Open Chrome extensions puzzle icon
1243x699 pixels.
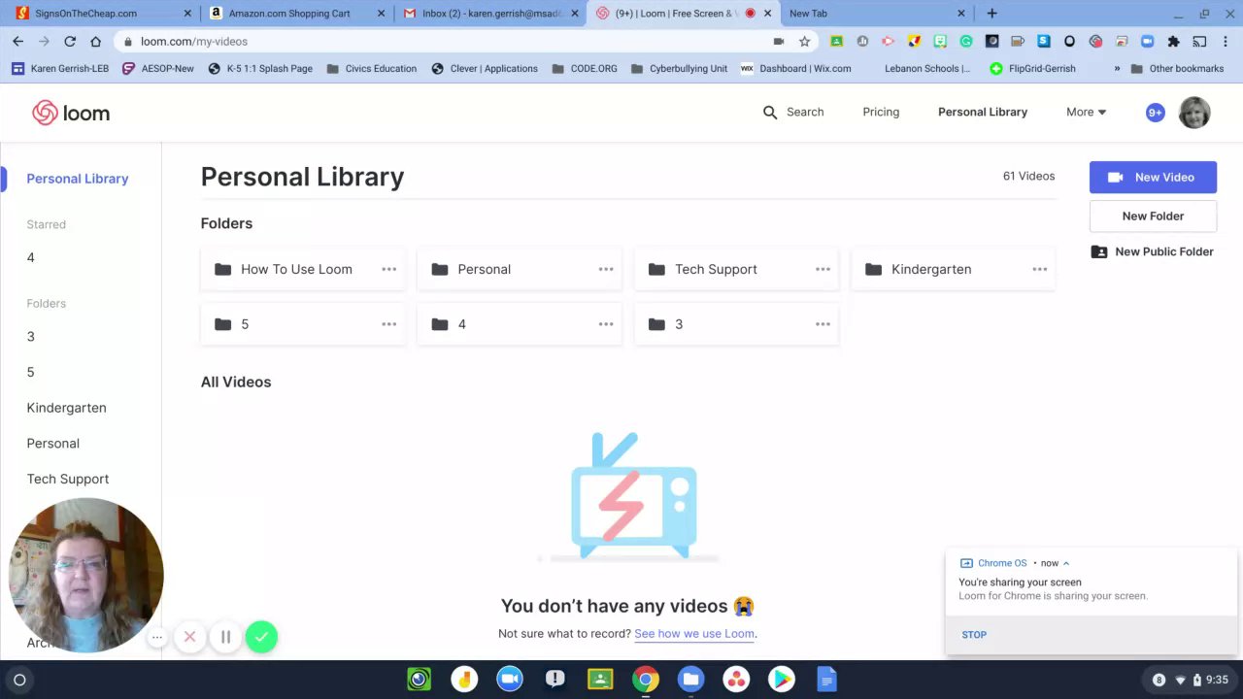coord(1173,42)
